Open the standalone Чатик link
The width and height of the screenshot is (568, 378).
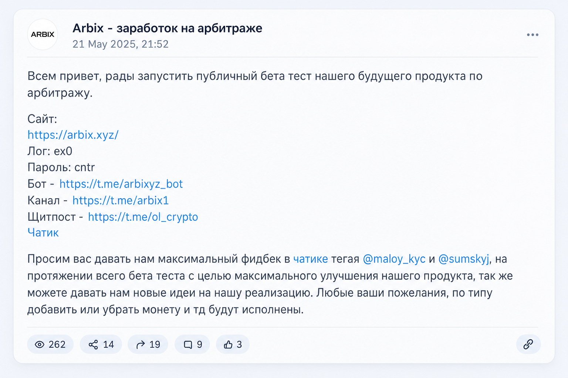pyautogui.click(x=43, y=233)
